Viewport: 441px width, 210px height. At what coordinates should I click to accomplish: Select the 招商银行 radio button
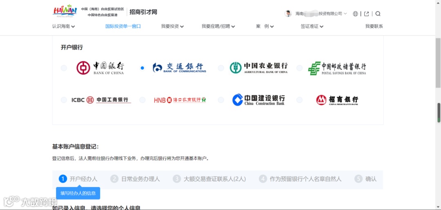coord(300,100)
